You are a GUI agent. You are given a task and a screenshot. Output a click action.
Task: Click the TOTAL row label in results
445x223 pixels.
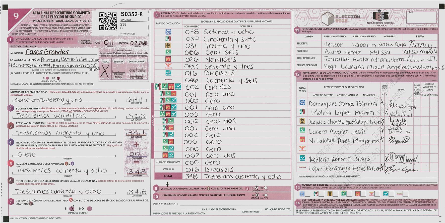tap(168, 176)
